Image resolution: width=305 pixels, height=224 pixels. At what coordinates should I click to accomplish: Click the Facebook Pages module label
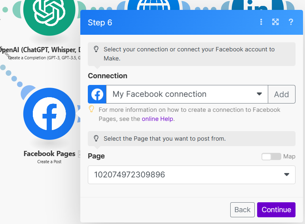tap(49, 154)
